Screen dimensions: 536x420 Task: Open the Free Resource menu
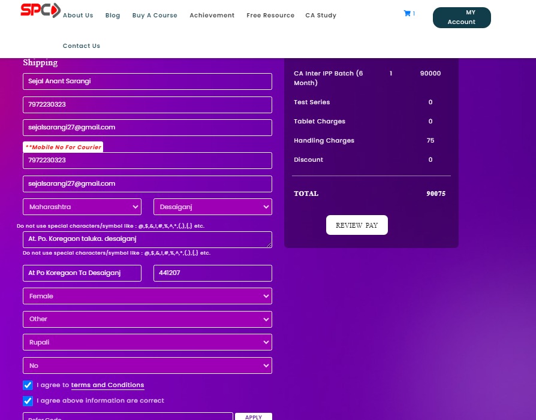[270, 16]
